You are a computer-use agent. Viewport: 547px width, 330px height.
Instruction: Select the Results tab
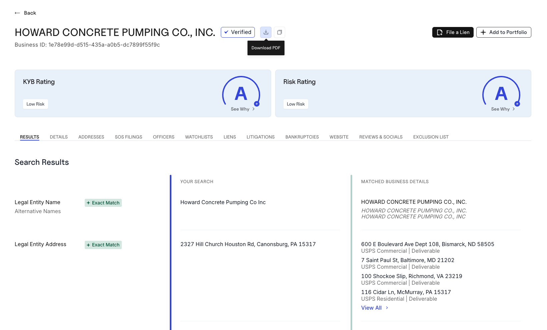point(30,137)
